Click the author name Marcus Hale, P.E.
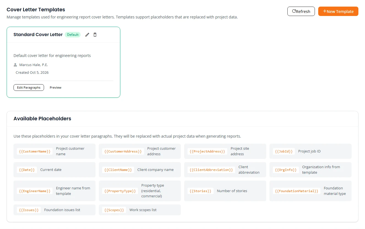Viewport: 365px width, 229px height. click(x=34, y=65)
